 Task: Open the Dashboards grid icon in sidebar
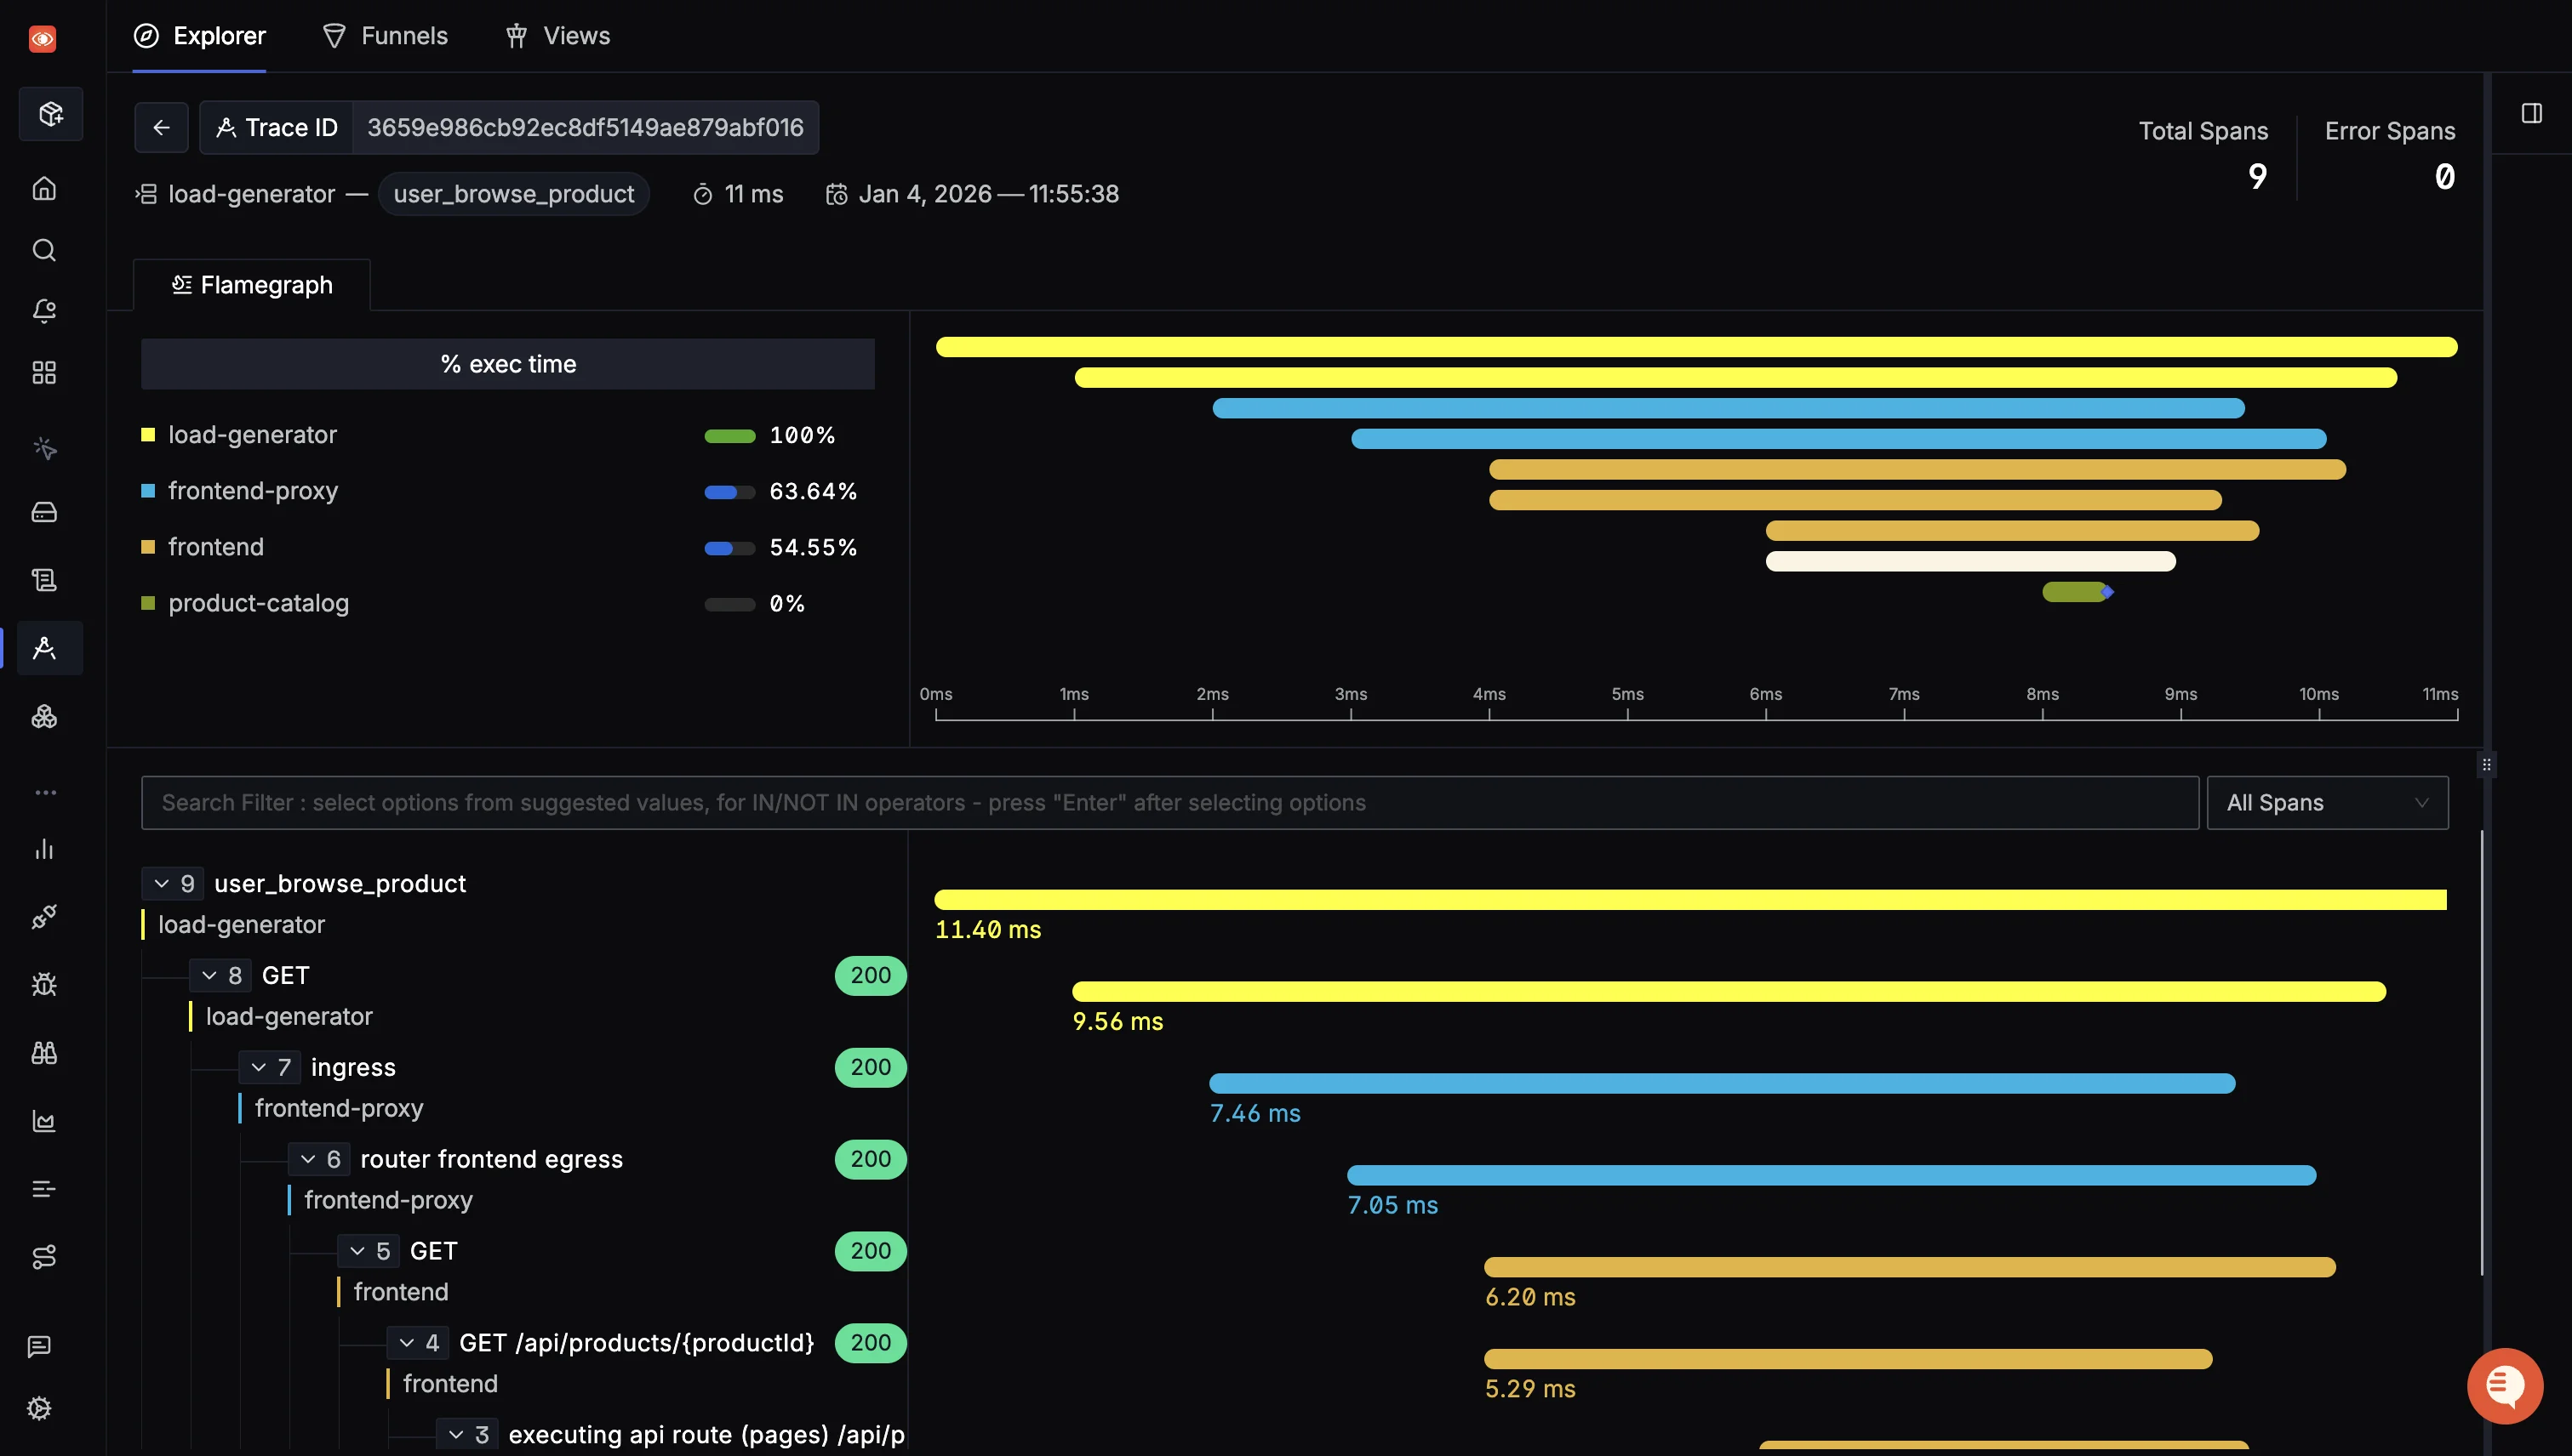(44, 373)
